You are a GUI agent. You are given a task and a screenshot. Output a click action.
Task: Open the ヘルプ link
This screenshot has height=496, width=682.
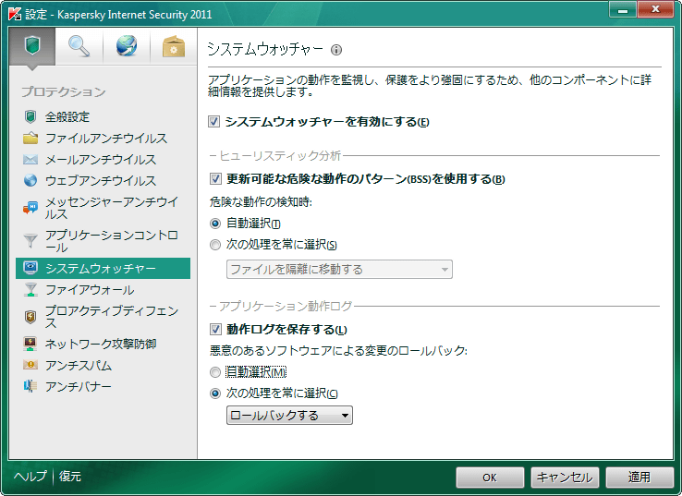click(30, 476)
